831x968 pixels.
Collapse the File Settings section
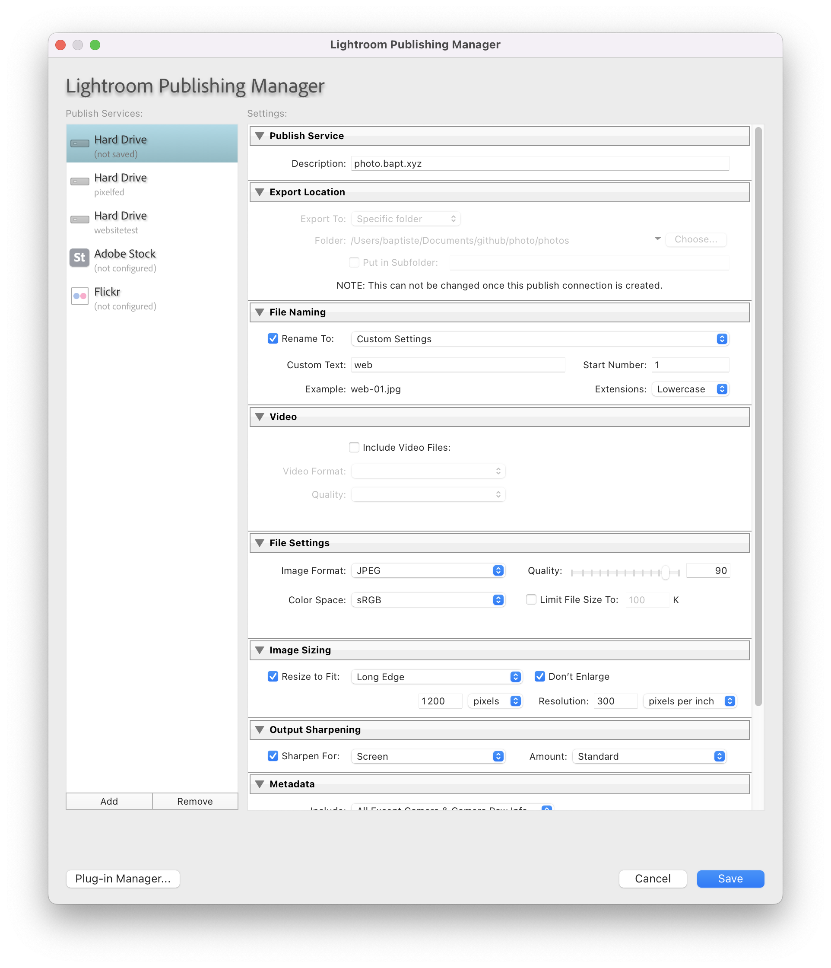[260, 543]
